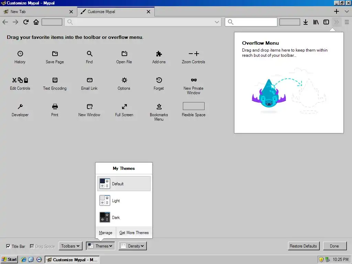This screenshot has height=264, width=352.
Task: Click the Done button
Action: 334,246
